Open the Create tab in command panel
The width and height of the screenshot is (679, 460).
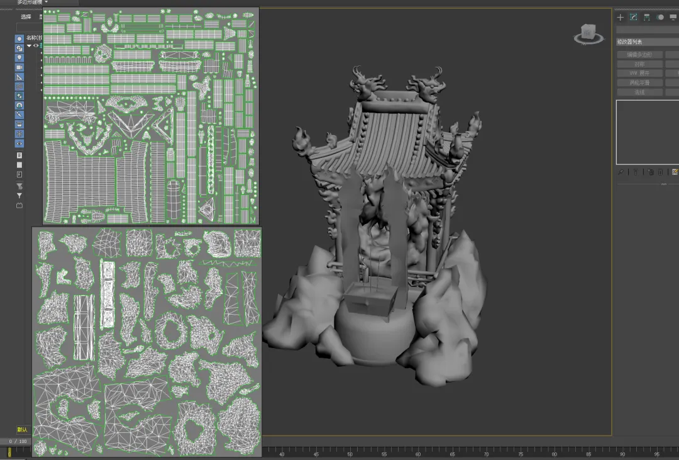click(621, 17)
